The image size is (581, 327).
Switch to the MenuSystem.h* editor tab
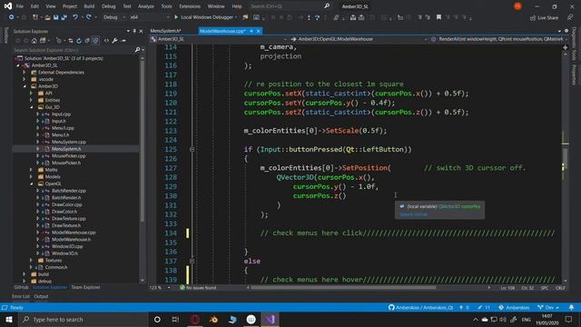tap(166, 31)
